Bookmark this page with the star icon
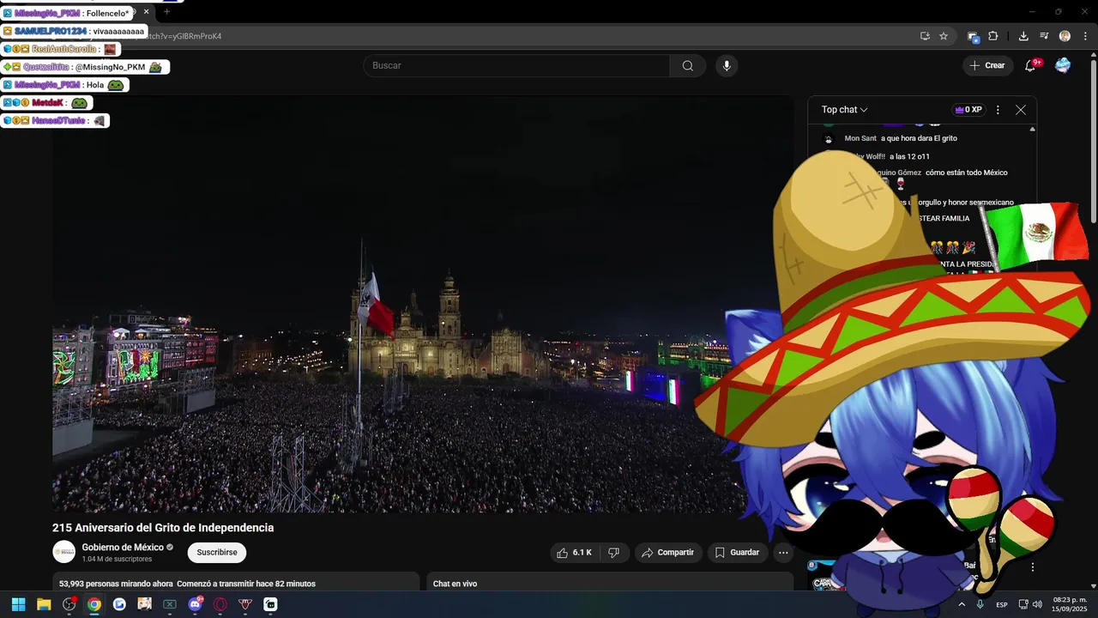This screenshot has height=618, width=1098. [x=944, y=36]
